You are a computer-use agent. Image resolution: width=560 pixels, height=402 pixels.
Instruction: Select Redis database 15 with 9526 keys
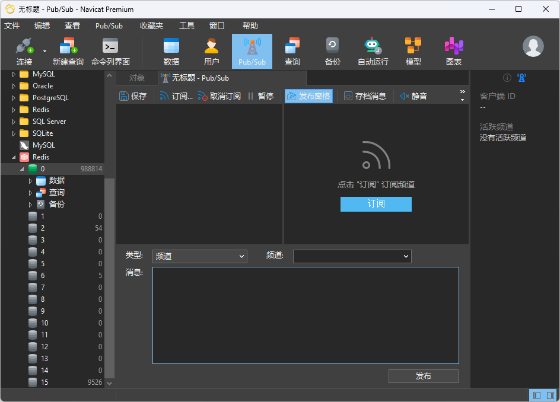[52, 382]
